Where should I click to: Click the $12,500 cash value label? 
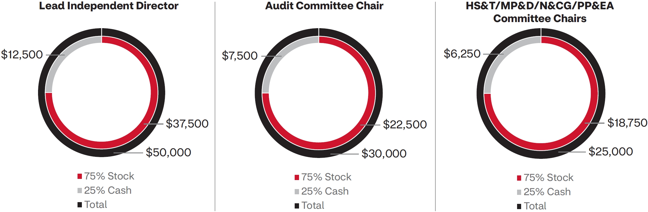[22, 55]
